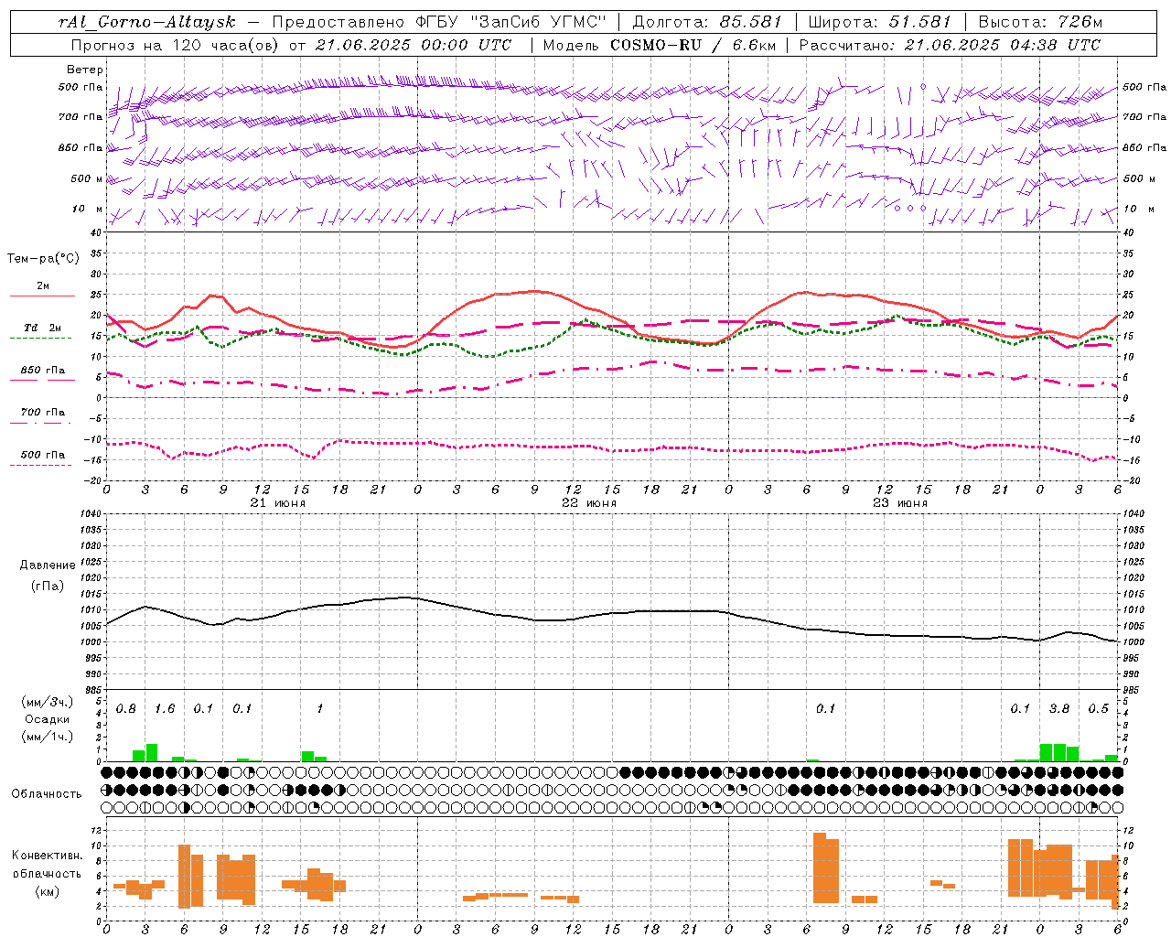Click the station name rAl_Gorno-Altaysk
This screenshot has width=1171, height=937.
pos(147,22)
